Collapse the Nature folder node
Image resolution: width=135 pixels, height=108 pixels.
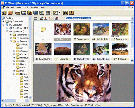tap(14, 74)
